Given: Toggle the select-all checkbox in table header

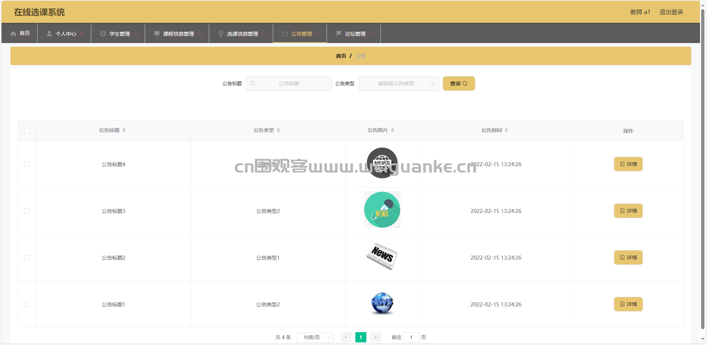Looking at the screenshot, I should (x=27, y=131).
